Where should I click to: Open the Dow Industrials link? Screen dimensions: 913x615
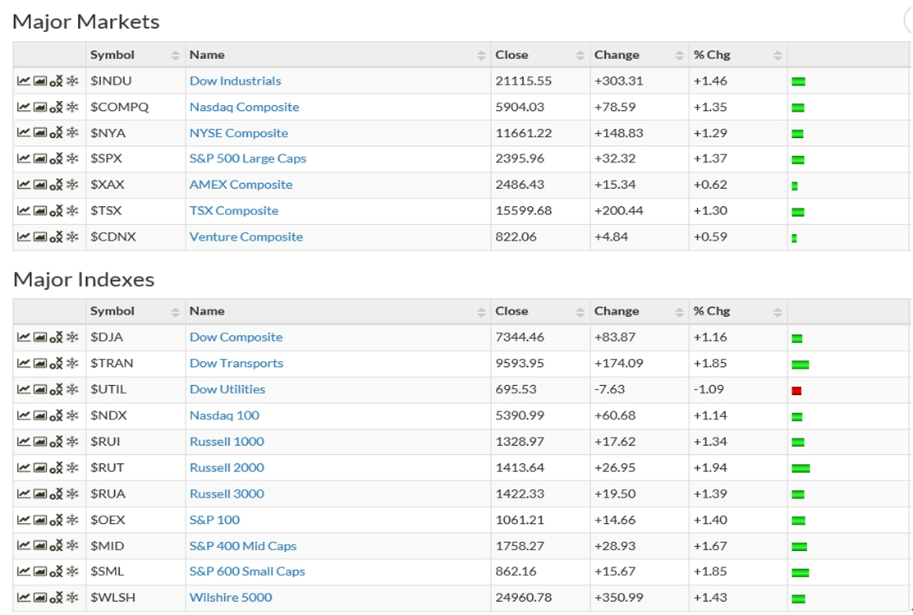pos(235,81)
